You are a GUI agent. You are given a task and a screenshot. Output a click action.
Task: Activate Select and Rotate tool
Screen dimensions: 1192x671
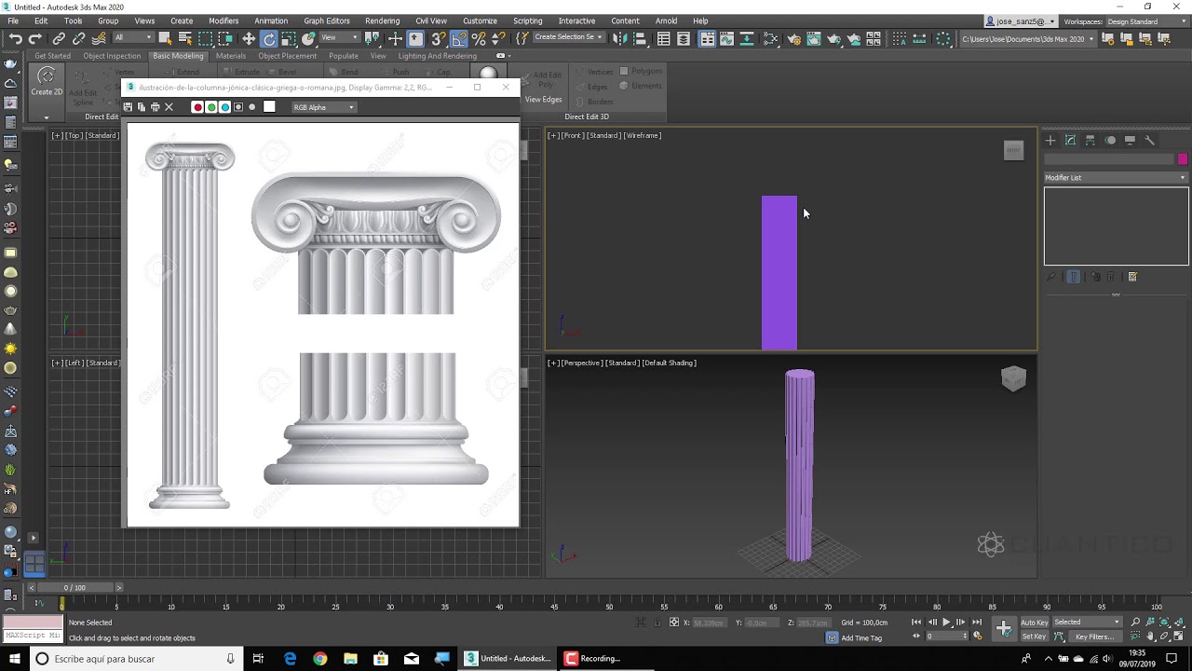(269, 38)
